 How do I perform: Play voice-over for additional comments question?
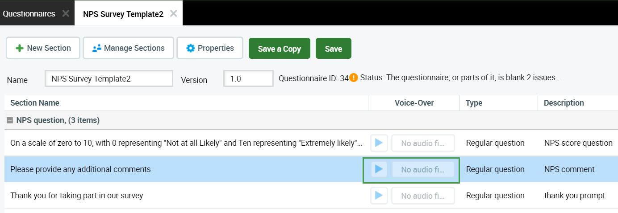[379, 169]
